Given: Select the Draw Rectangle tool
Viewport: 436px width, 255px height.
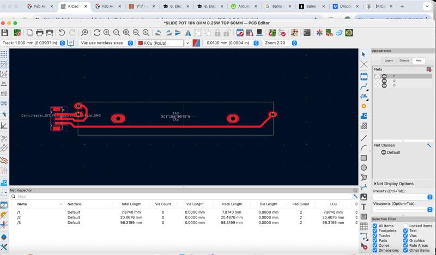Looking at the screenshot, I should 364,157.
